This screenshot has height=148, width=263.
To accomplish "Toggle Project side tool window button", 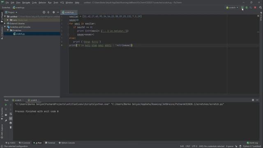I will tap(2, 17).
